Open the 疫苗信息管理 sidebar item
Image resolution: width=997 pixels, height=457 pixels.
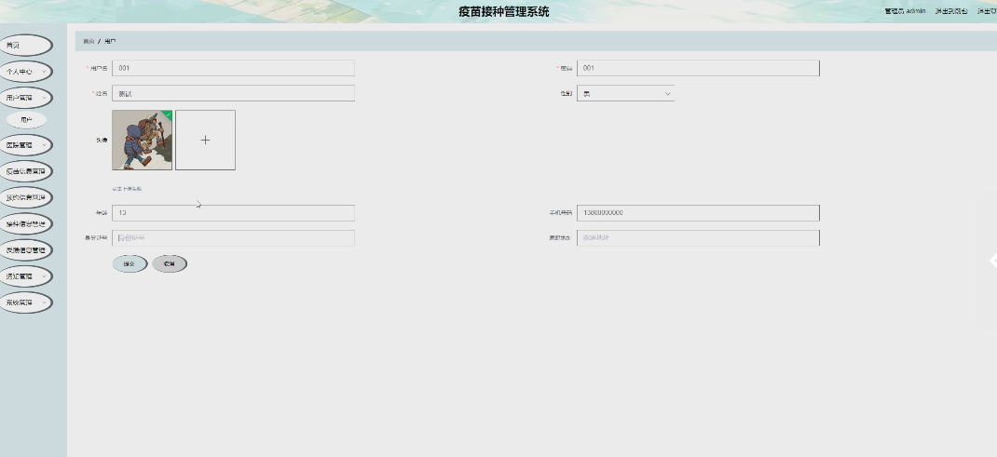pyautogui.click(x=25, y=171)
